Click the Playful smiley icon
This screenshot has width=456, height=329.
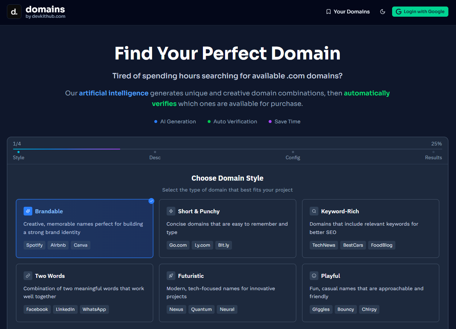[314, 275]
